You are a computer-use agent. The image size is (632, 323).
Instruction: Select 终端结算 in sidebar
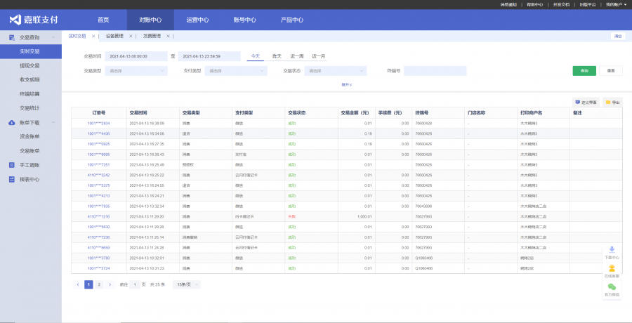[x=31, y=94]
